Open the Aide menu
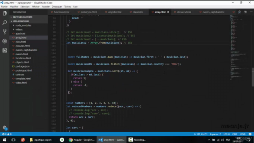Viewport: 254px width, 143px height. click(75, 7)
